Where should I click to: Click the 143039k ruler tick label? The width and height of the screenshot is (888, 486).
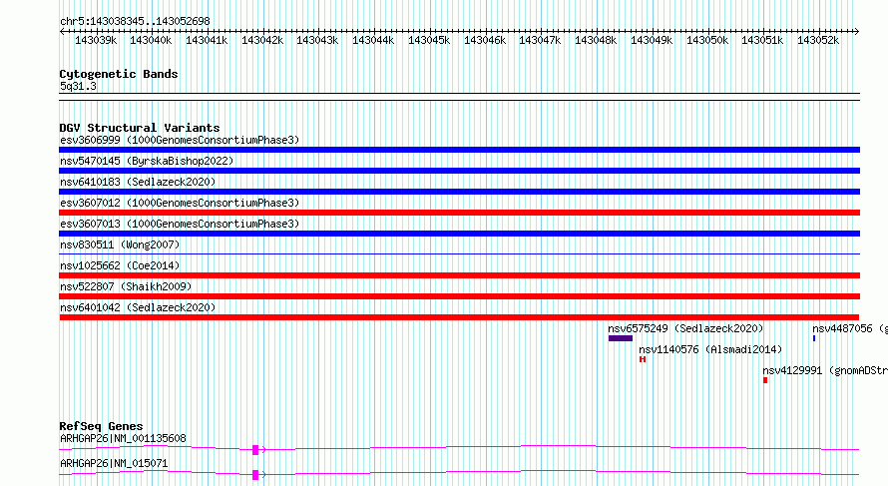(x=96, y=40)
